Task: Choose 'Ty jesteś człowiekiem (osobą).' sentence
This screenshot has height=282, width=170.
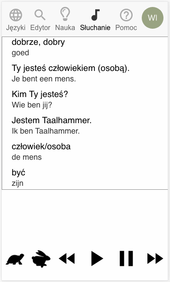Action: [x=85, y=74]
